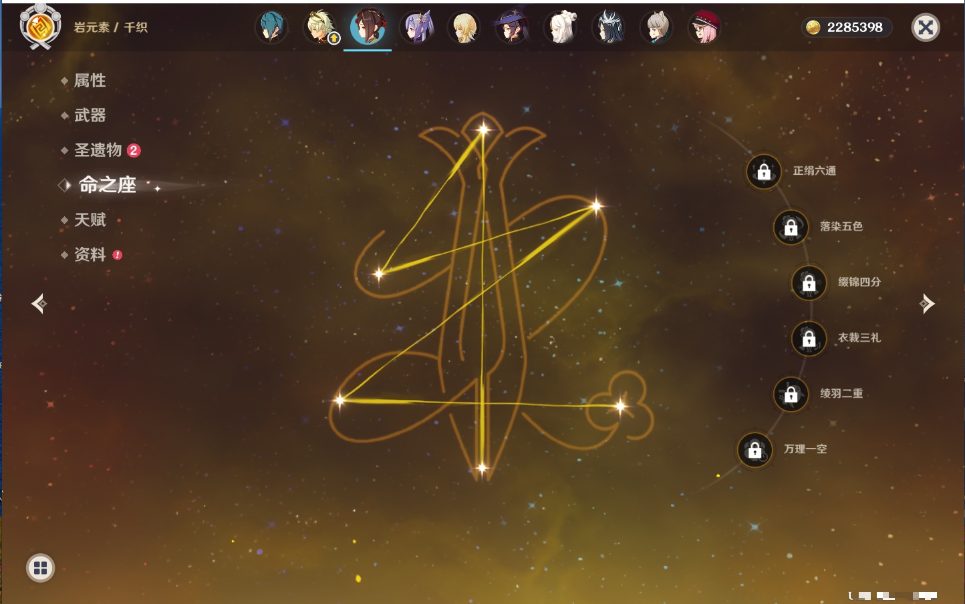Click the avatar with the yellow upgrade arrow
This screenshot has height=604, width=965.
point(321,27)
